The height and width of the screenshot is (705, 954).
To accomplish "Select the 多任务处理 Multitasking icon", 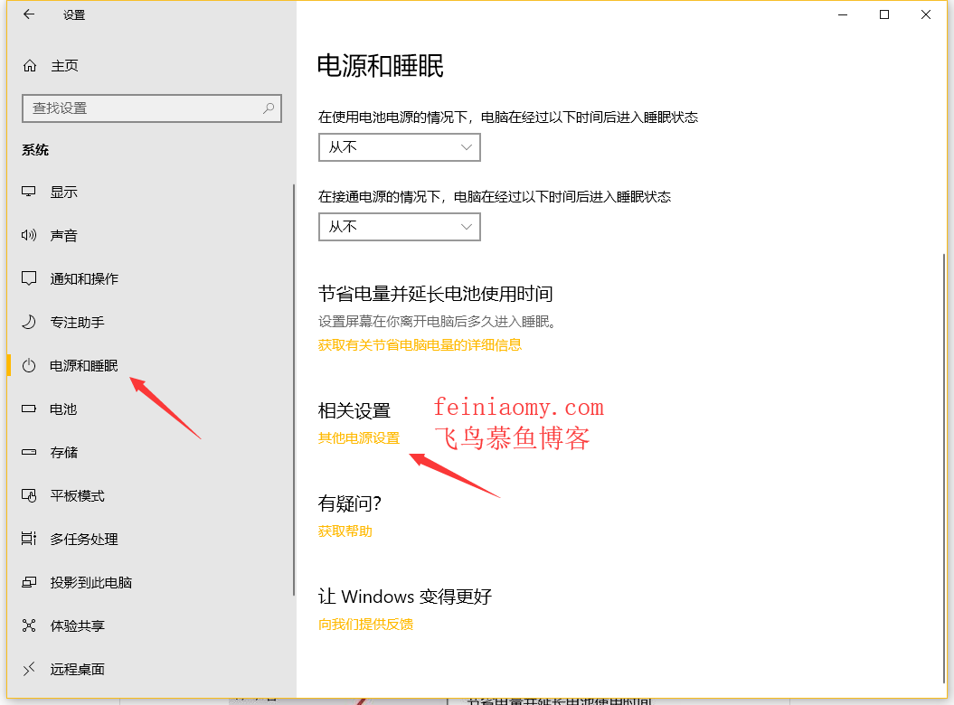I will 28,539.
